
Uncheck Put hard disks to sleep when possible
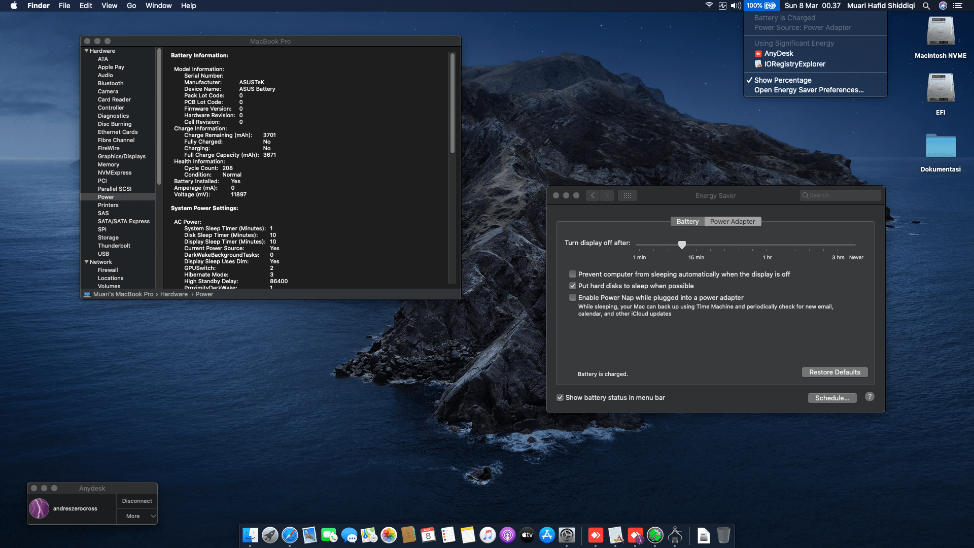click(573, 286)
